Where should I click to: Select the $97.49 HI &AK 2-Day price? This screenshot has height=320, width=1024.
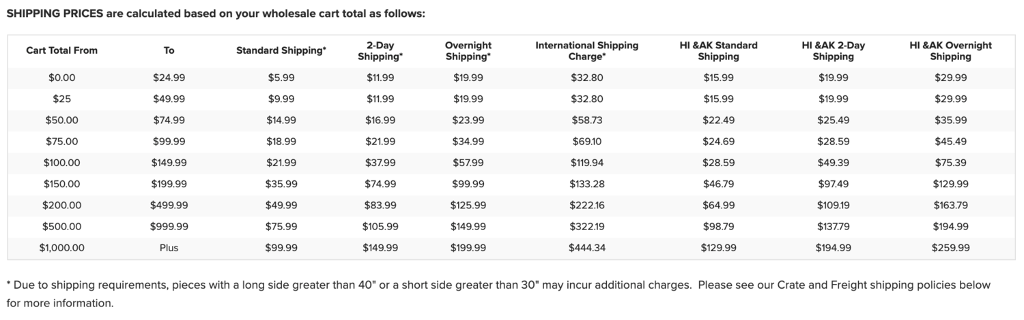pos(833,184)
